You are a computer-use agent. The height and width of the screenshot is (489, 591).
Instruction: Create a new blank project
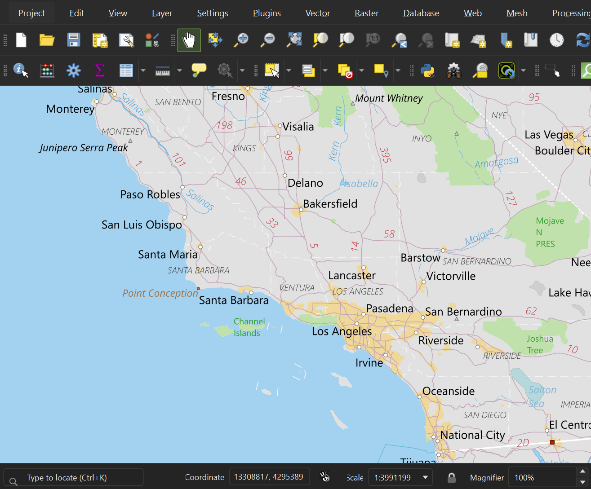click(21, 40)
